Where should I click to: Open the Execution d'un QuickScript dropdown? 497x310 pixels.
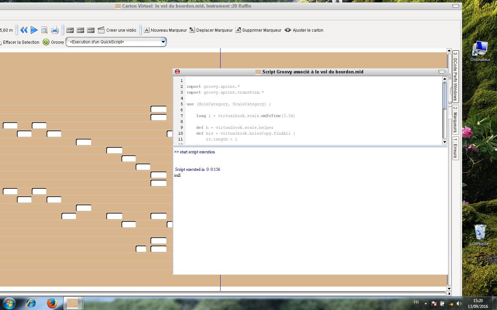163,42
